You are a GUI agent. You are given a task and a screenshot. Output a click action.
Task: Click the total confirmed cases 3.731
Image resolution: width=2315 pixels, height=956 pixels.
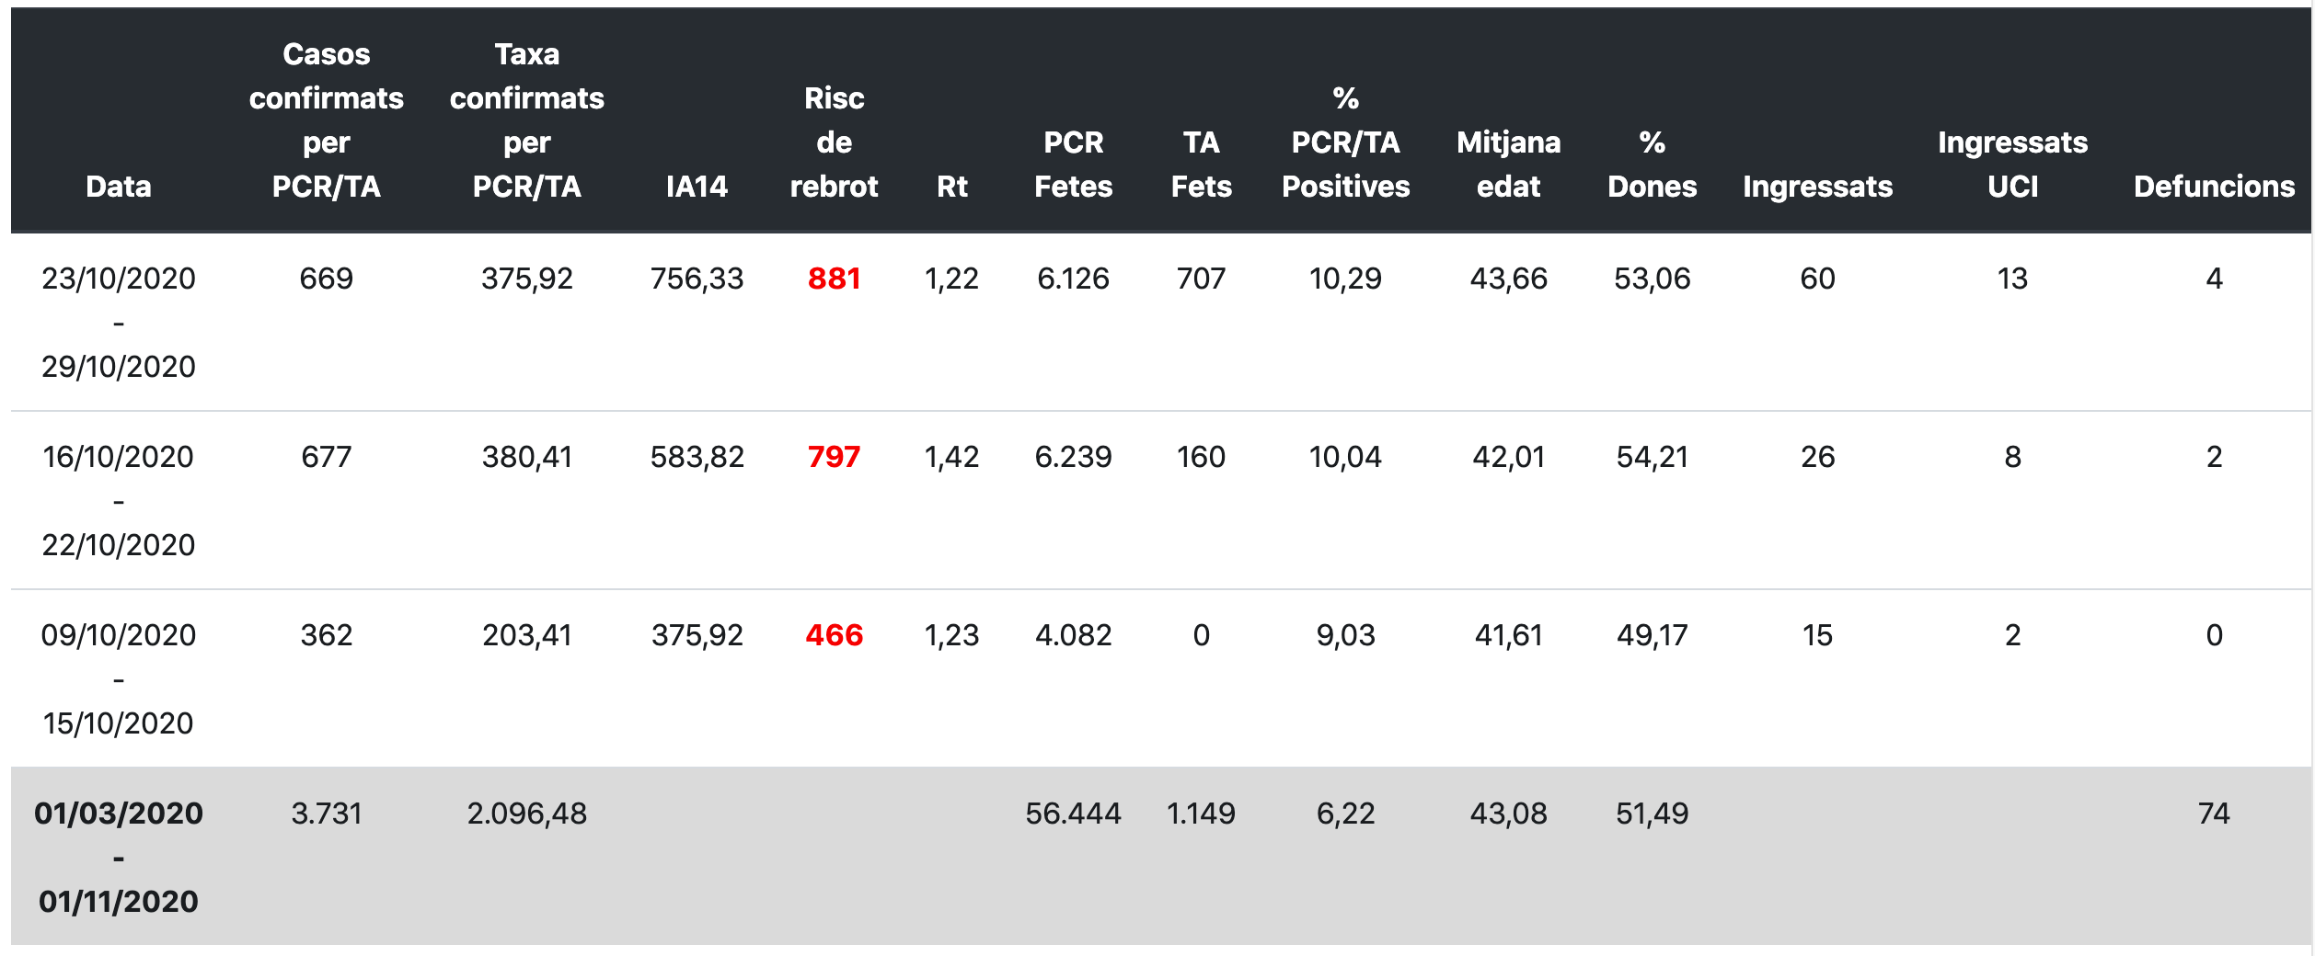coord(327,814)
